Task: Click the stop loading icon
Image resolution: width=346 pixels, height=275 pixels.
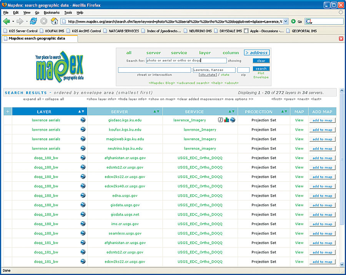Action: point(44,21)
